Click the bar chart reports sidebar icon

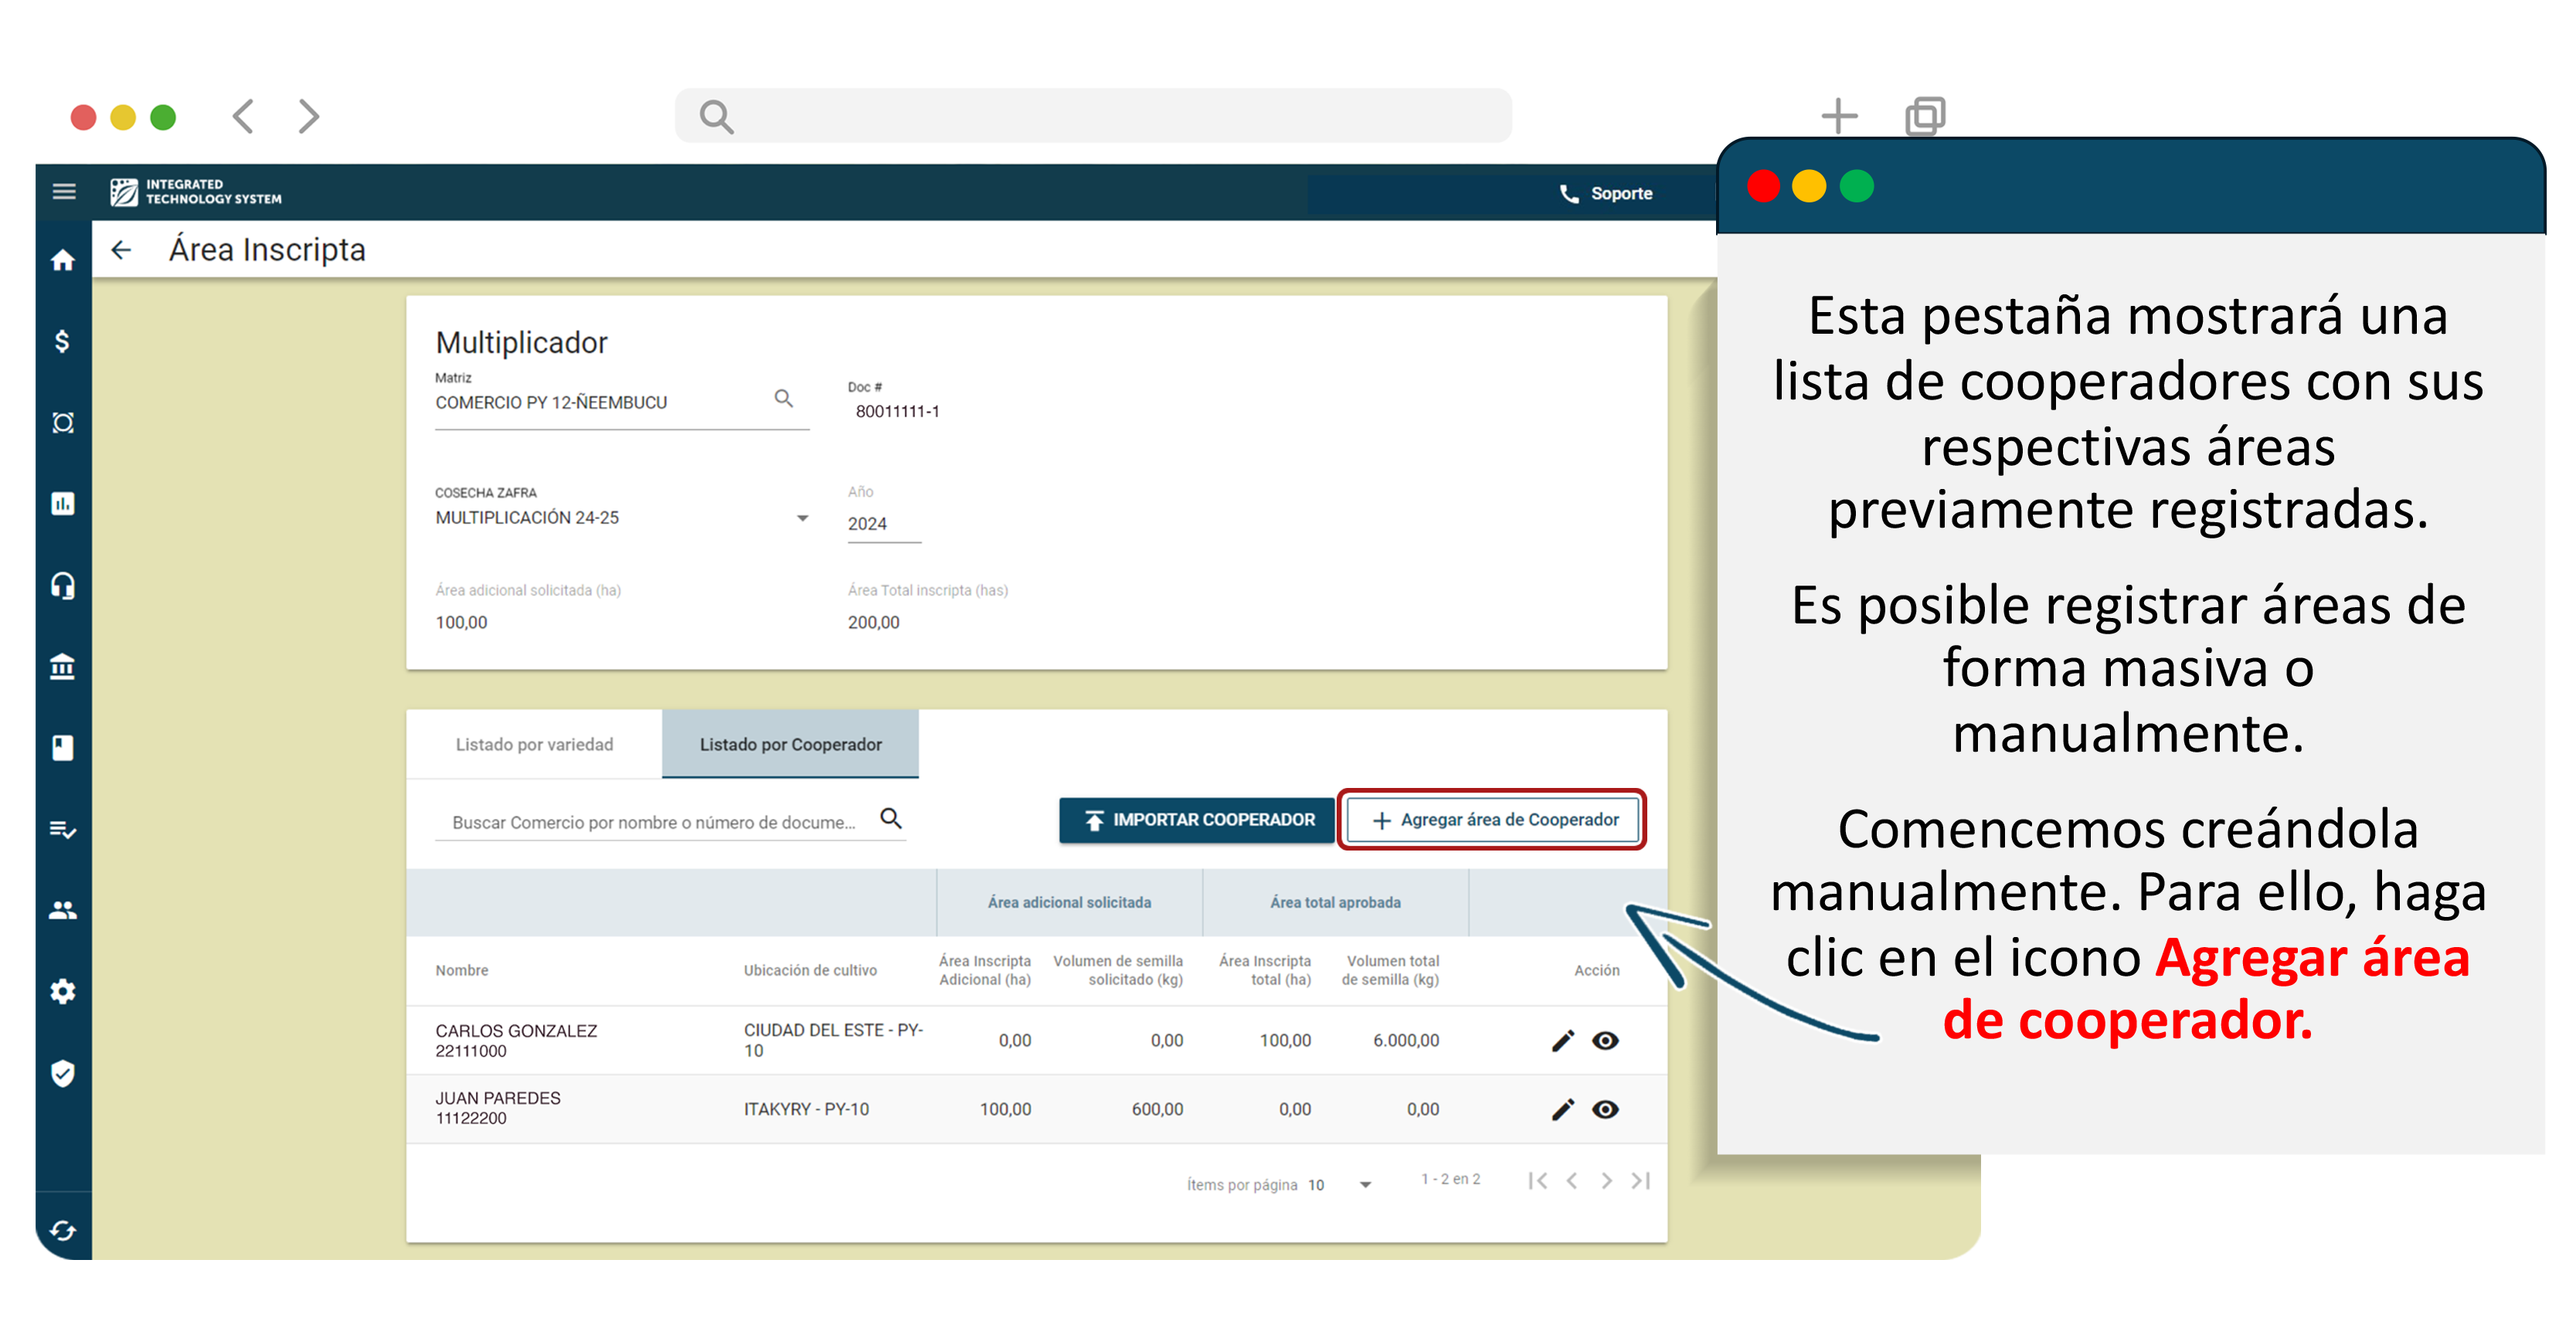[x=63, y=504]
